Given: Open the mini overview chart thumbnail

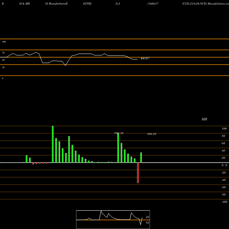Looking at the screenshot, I should 113,219.
